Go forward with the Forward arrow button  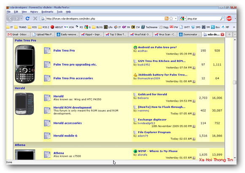(16, 19)
